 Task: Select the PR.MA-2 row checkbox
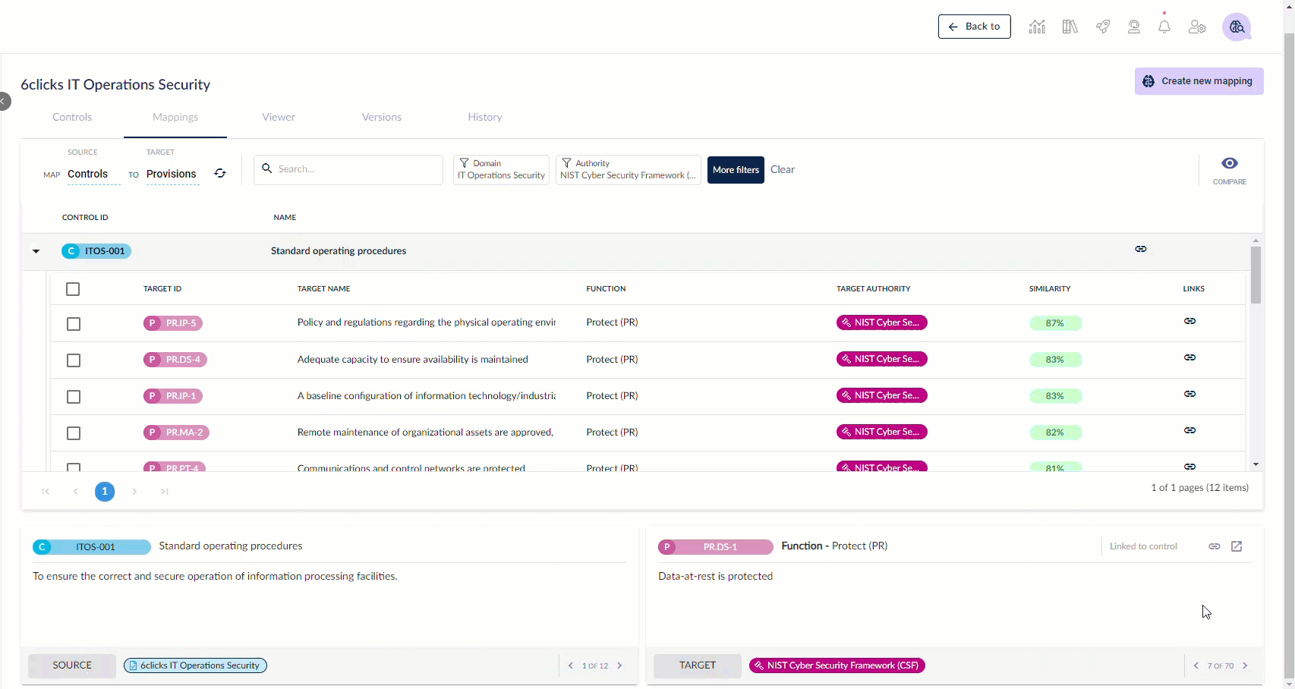click(74, 433)
